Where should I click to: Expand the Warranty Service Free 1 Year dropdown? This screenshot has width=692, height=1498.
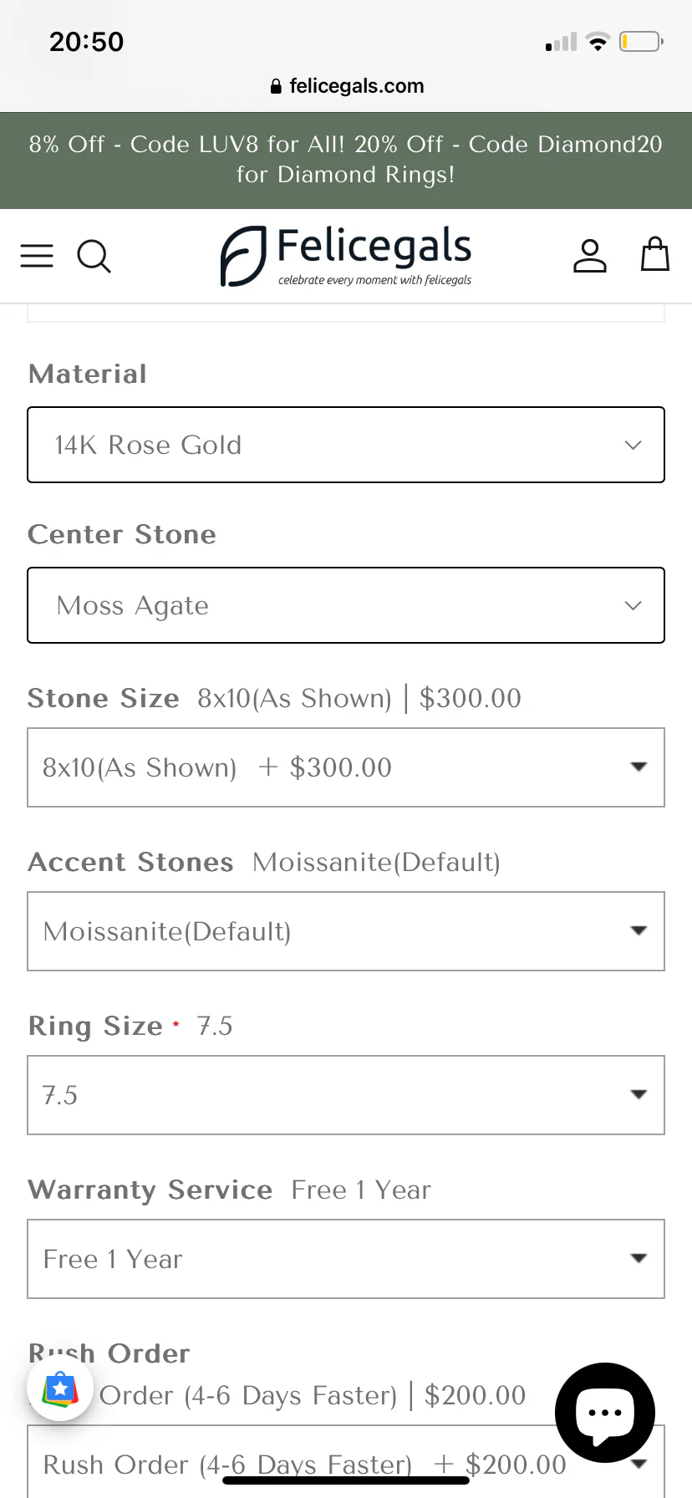pyautogui.click(x=346, y=1259)
